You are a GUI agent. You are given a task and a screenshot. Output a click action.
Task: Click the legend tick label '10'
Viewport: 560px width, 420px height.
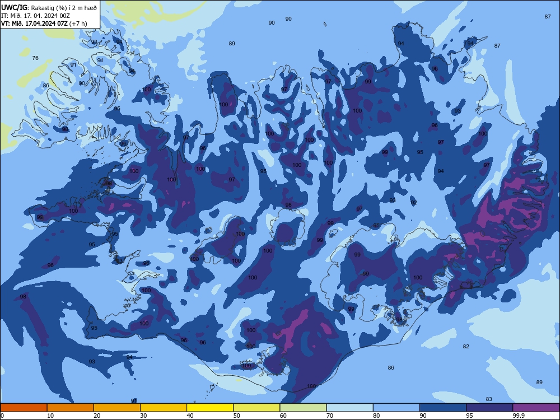50,416
